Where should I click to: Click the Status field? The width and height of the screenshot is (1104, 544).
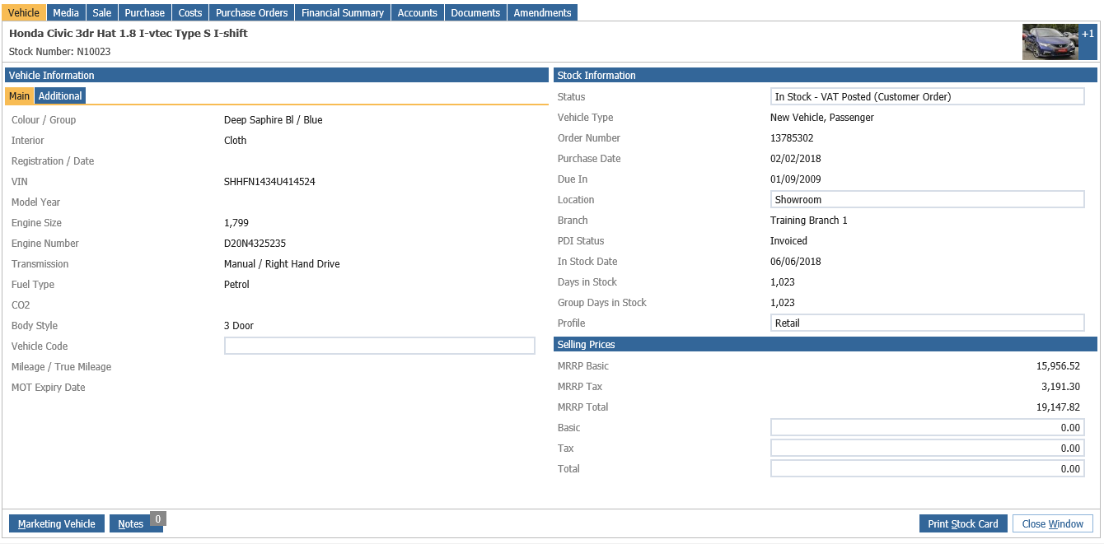pos(927,97)
